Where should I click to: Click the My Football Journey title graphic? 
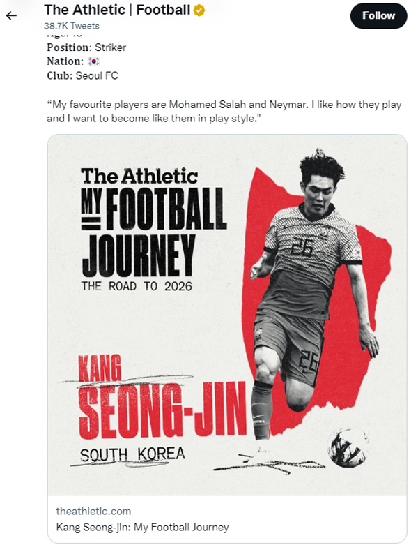pyautogui.click(x=153, y=234)
